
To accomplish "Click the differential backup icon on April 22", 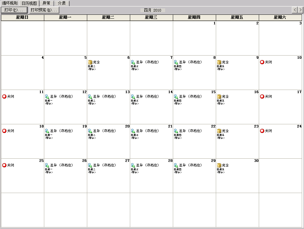I will point(176,131).
